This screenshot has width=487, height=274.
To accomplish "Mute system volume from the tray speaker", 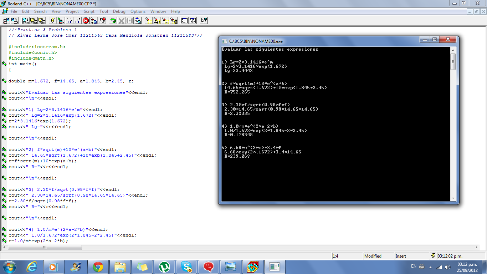I will [448, 267].
